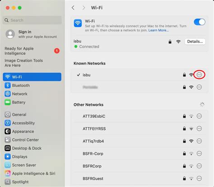Click the Network globe icon in sidebar
Screen dimensions: 214x187
[8, 94]
